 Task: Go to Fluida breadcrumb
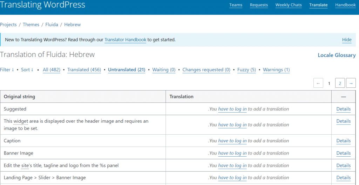pyautogui.click(x=52, y=24)
